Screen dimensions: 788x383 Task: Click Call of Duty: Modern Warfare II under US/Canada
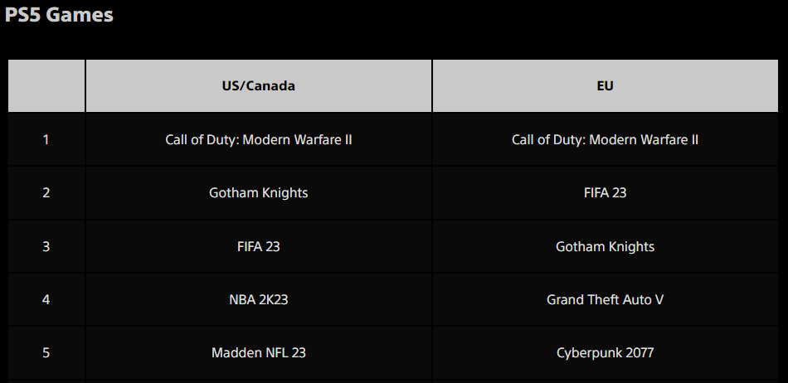258,139
